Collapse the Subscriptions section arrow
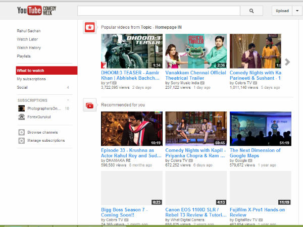Screen dimensions: 303x227 click(68, 100)
